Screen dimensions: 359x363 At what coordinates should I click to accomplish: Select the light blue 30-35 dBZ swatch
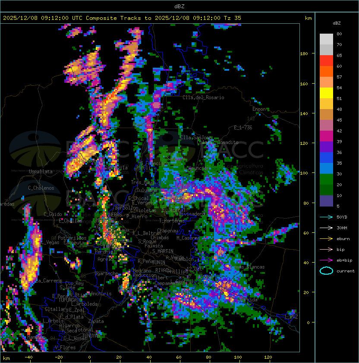(326, 168)
